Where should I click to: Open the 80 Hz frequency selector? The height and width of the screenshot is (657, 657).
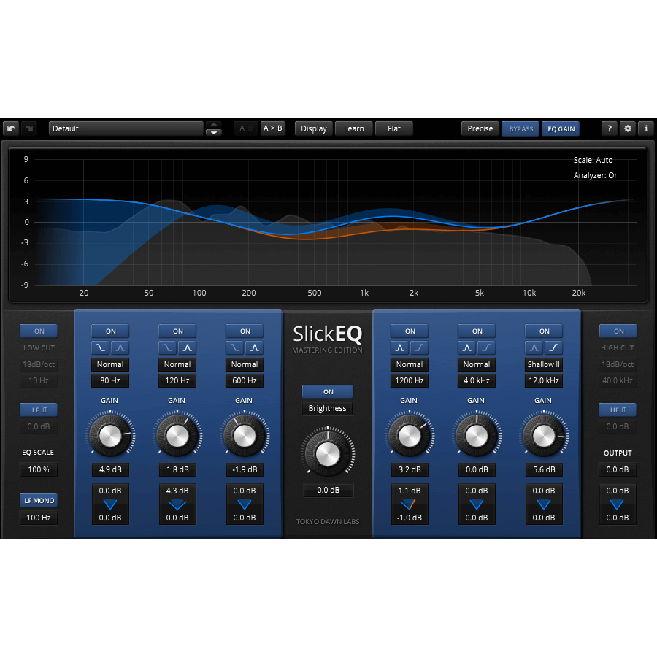click(110, 380)
